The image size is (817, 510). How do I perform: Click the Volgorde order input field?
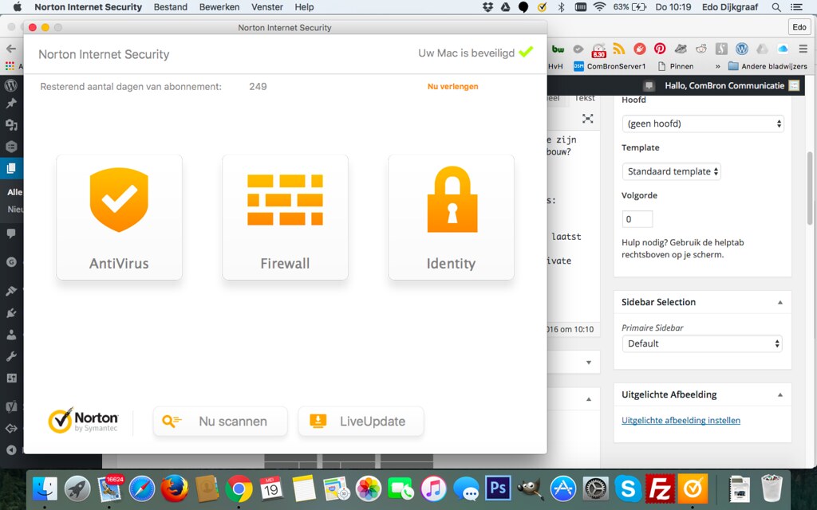pos(637,219)
